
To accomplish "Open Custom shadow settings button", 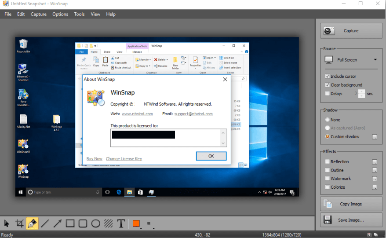I will [375, 137].
